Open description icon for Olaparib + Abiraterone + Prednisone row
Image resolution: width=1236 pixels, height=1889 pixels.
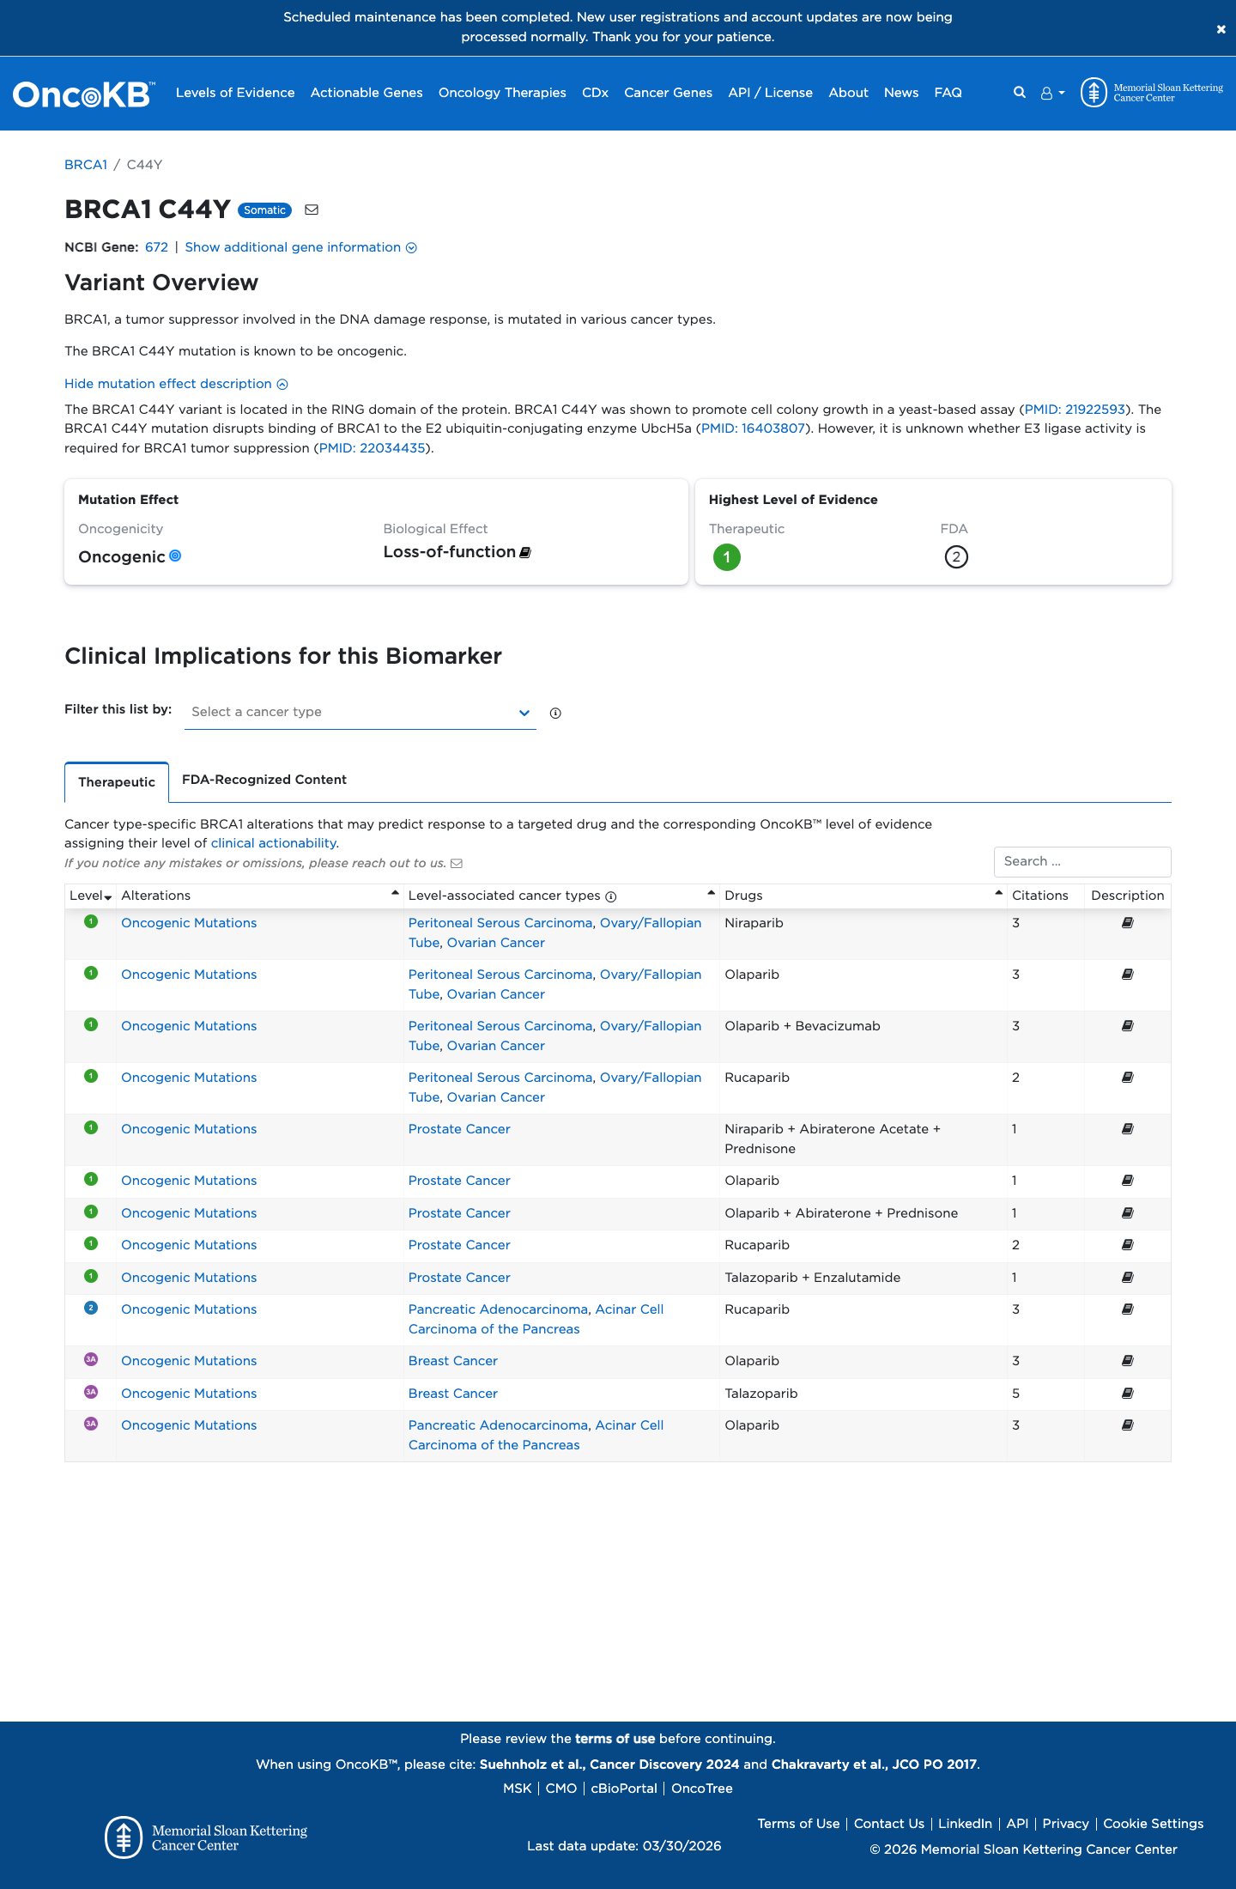1128,1213
